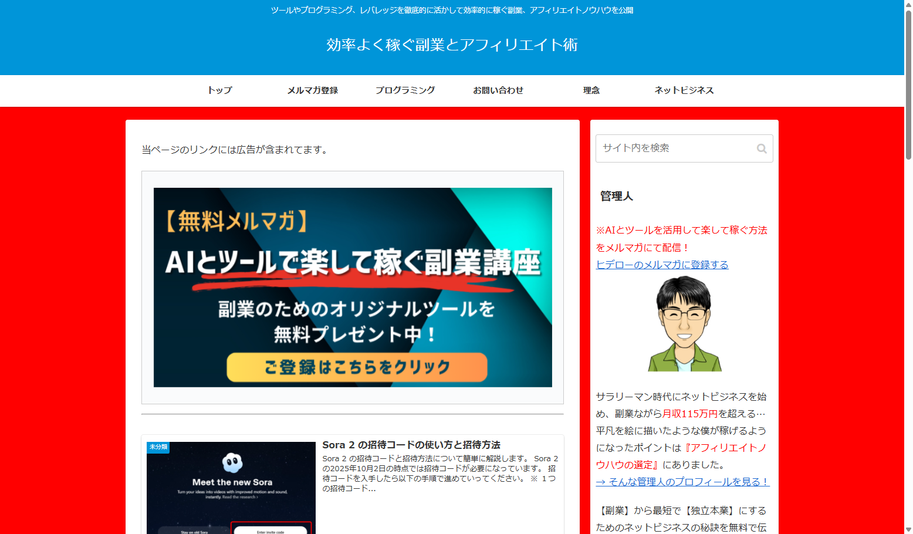Go to the トップ menu item
This screenshot has width=913, height=534.
(219, 90)
